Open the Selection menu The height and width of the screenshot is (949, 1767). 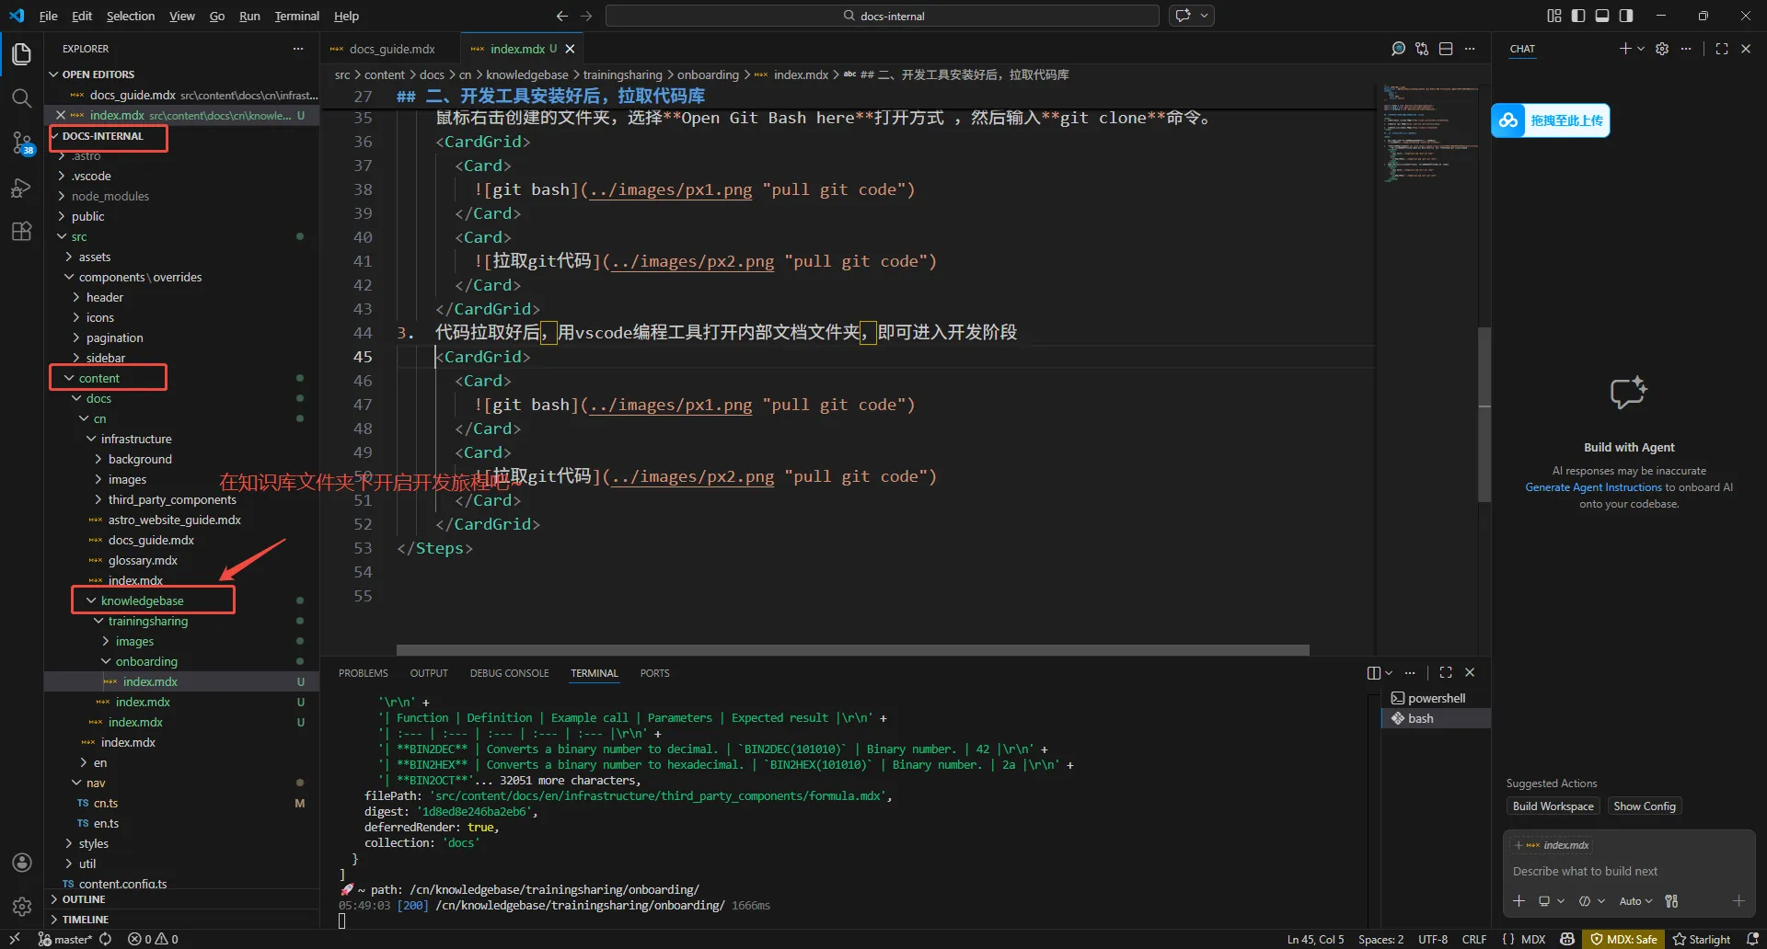[x=131, y=16]
